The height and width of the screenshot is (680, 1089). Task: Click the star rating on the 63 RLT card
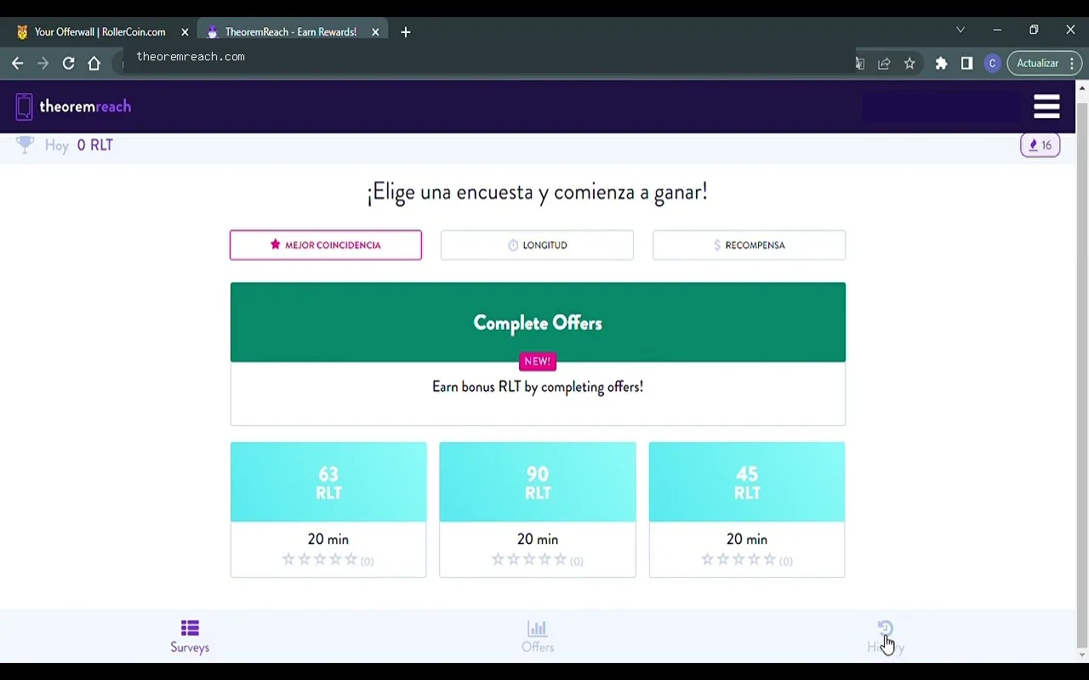coord(320,559)
